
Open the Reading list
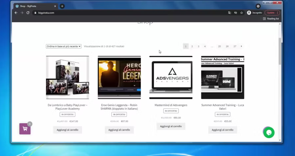pos(271,19)
